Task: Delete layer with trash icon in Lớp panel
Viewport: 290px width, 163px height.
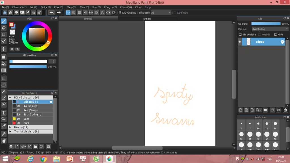Action: point(285,110)
